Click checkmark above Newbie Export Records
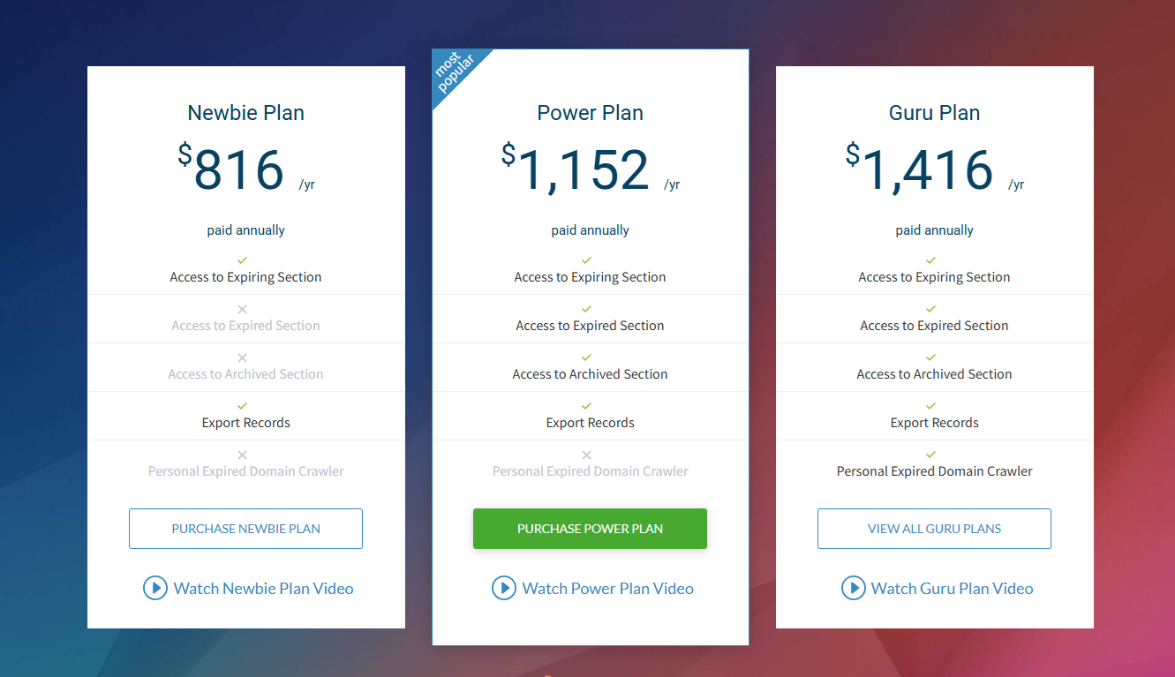The height and width of the screenshot is (677, 1175). coord(243,406)
